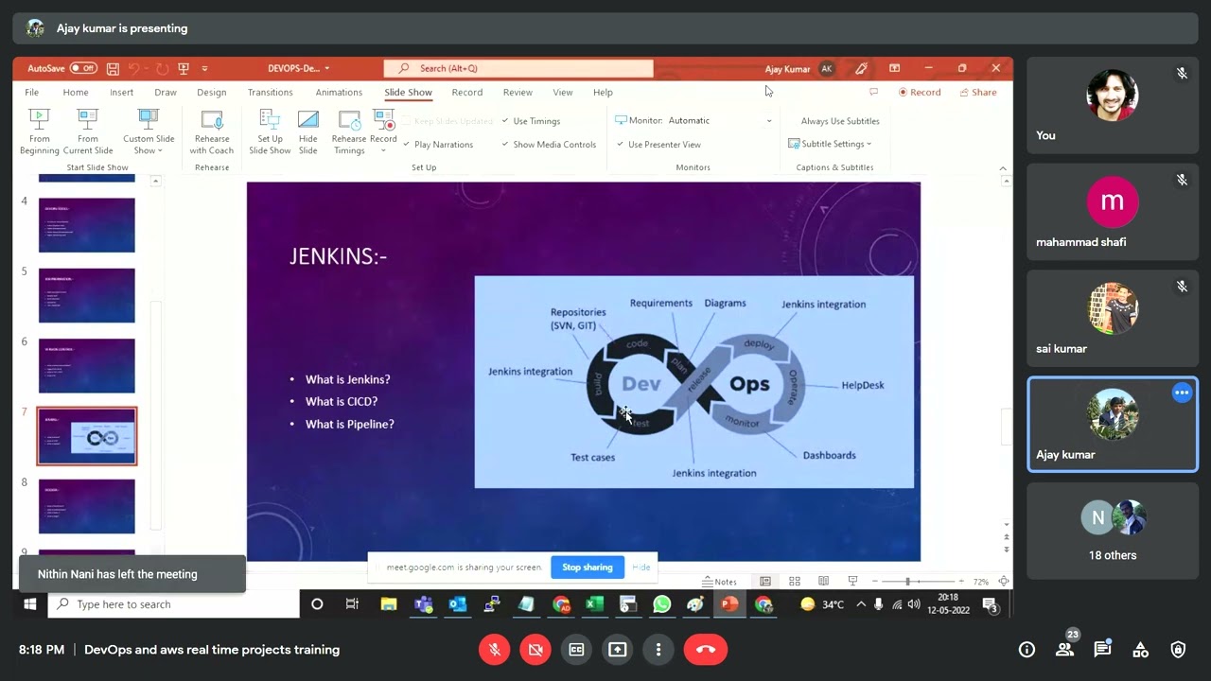Screen dimensions: 1211x681
Task: Expand Custom Slide Show dropdown
Action: (149, 131)
